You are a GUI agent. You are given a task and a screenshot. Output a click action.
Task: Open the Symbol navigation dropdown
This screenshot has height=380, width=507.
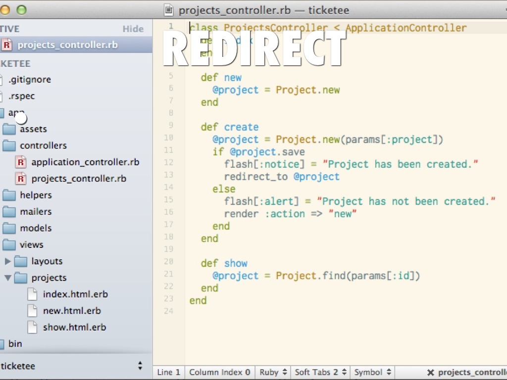click(x=373, y=372)
